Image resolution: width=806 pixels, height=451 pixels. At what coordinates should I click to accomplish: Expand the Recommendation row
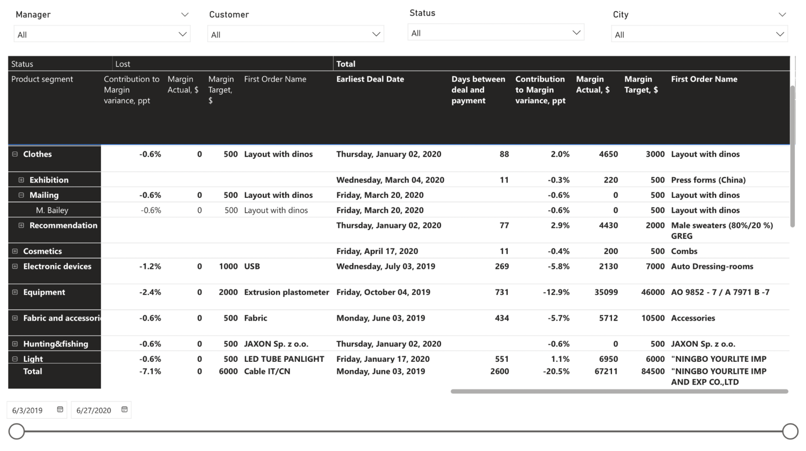coord(21,225)
